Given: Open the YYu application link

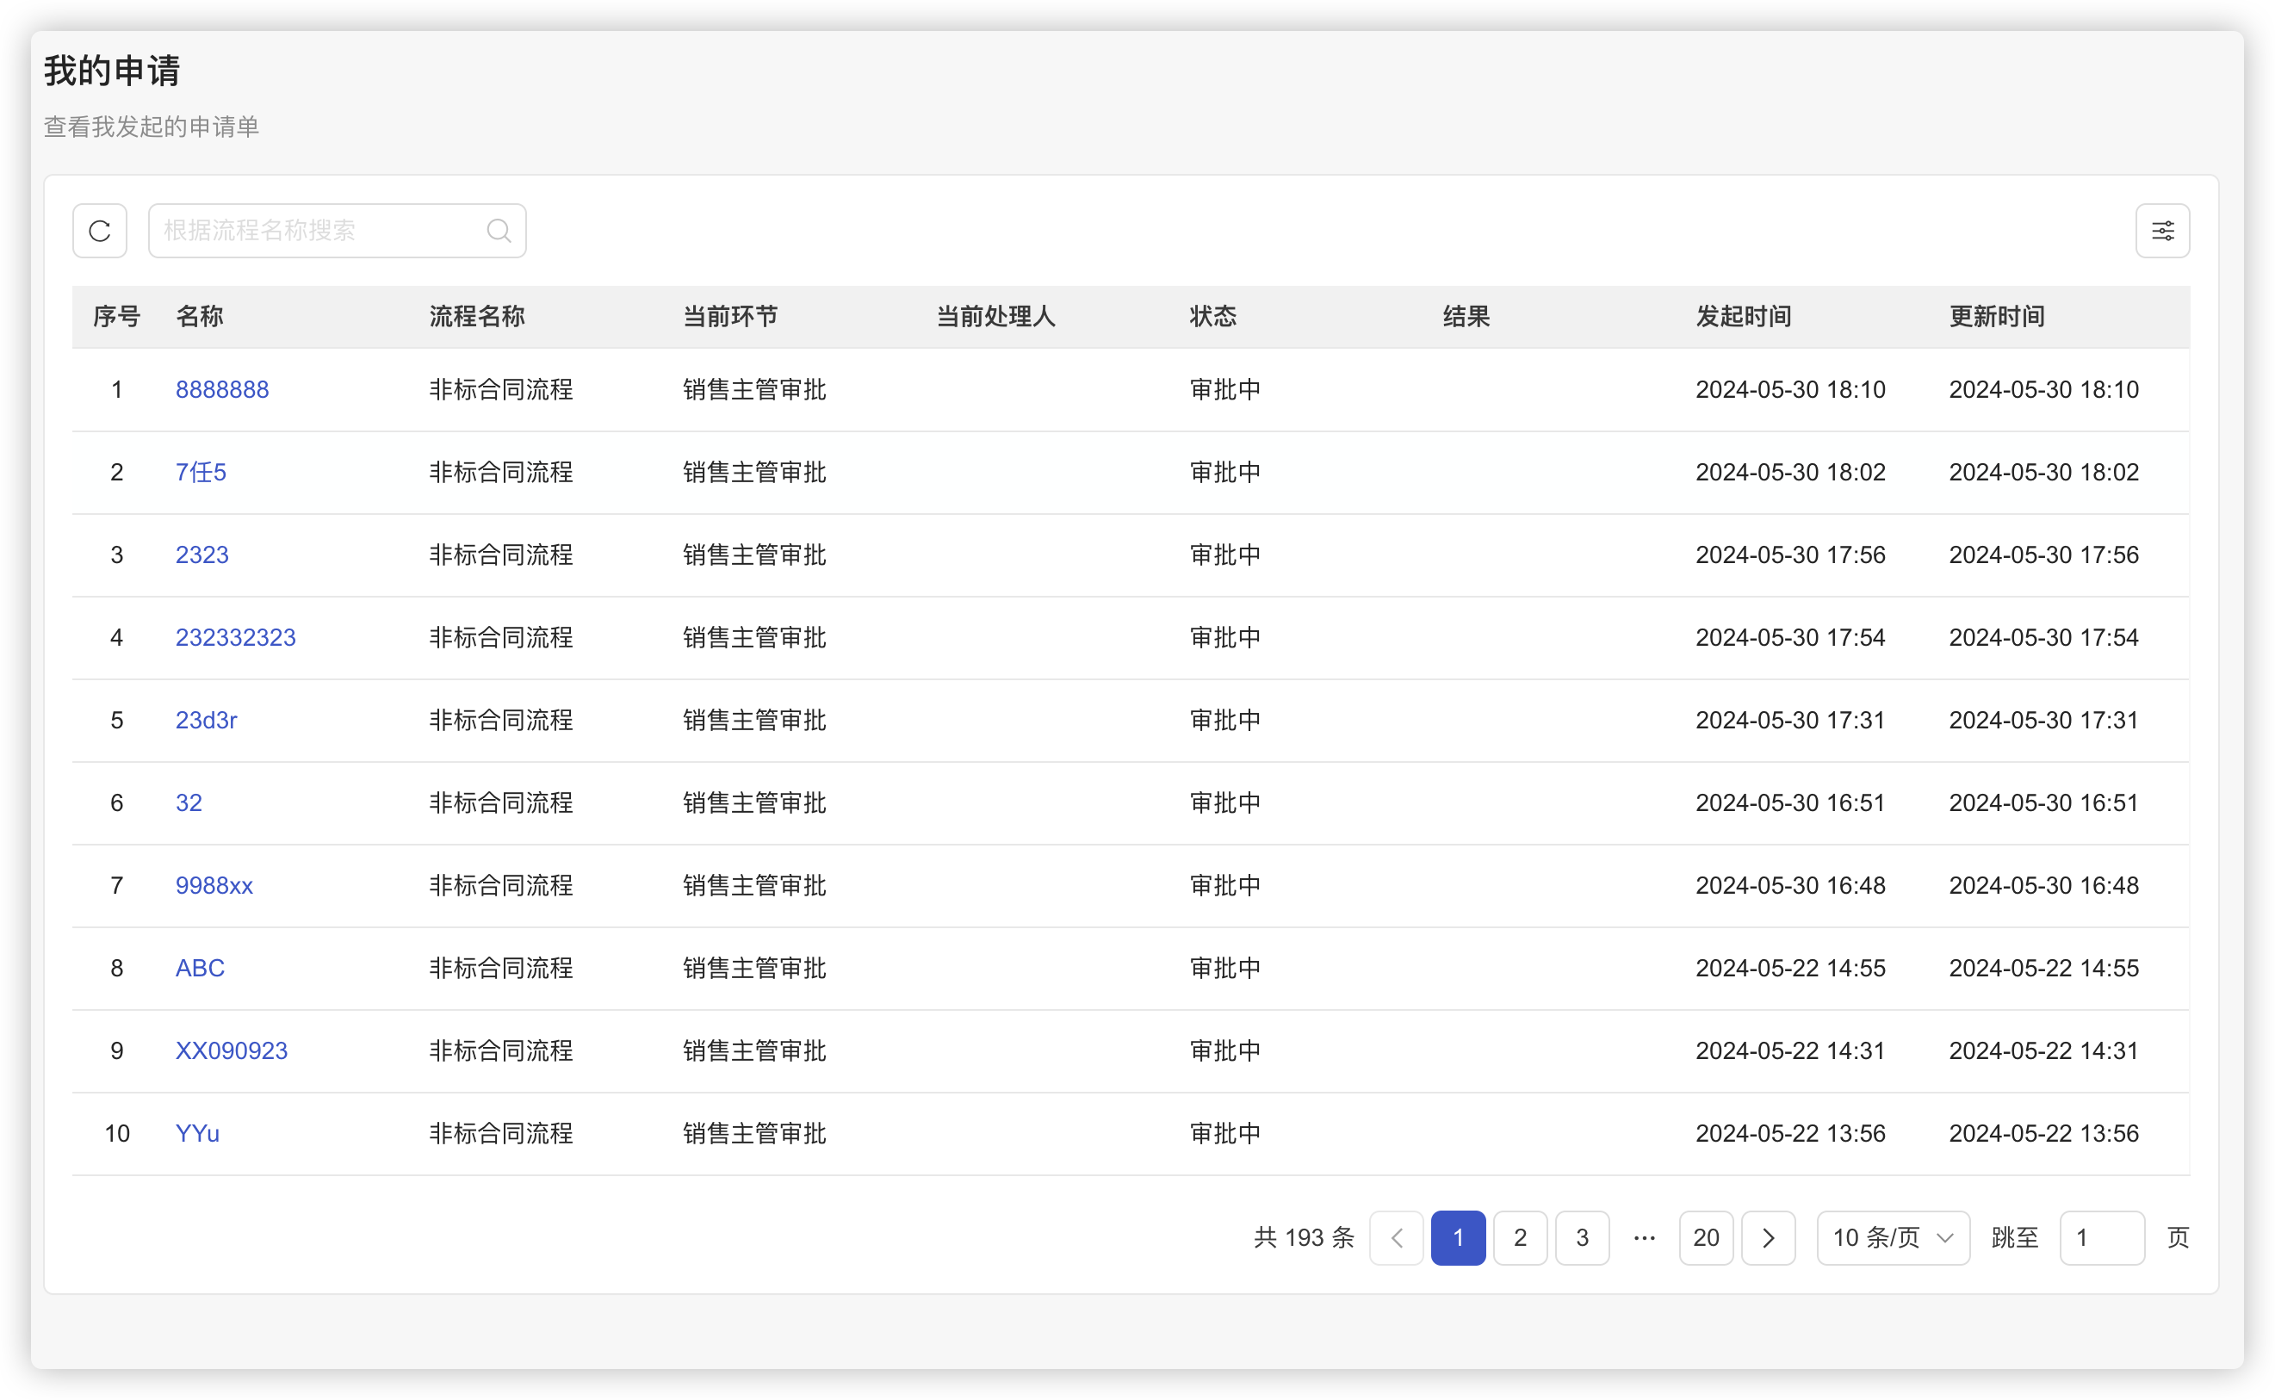Looking at the screenshot, I should (197, 1133).
